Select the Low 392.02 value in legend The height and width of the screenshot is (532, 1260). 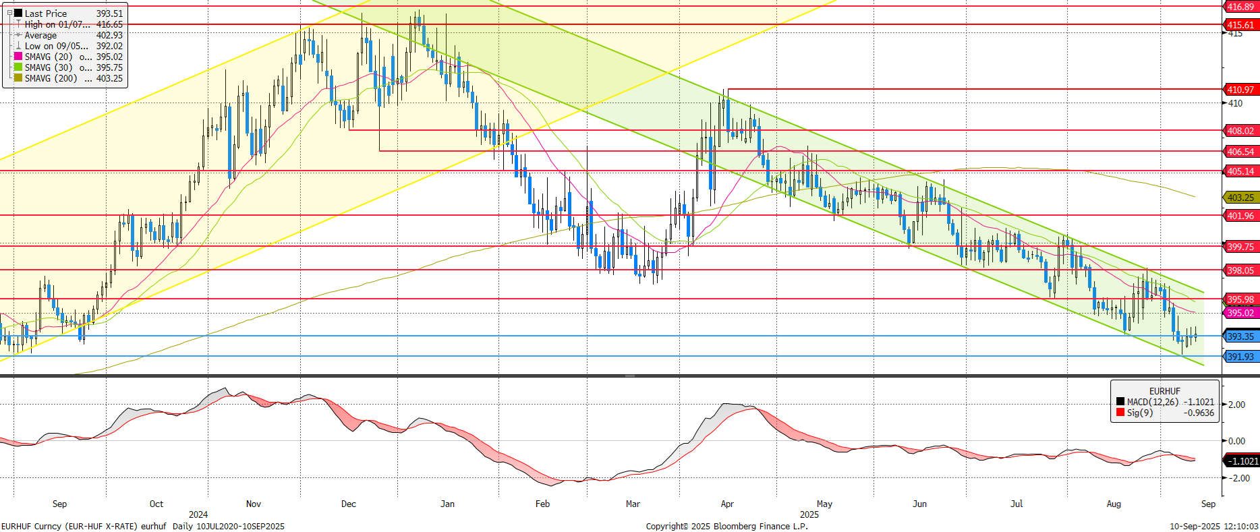pos(109,46)
